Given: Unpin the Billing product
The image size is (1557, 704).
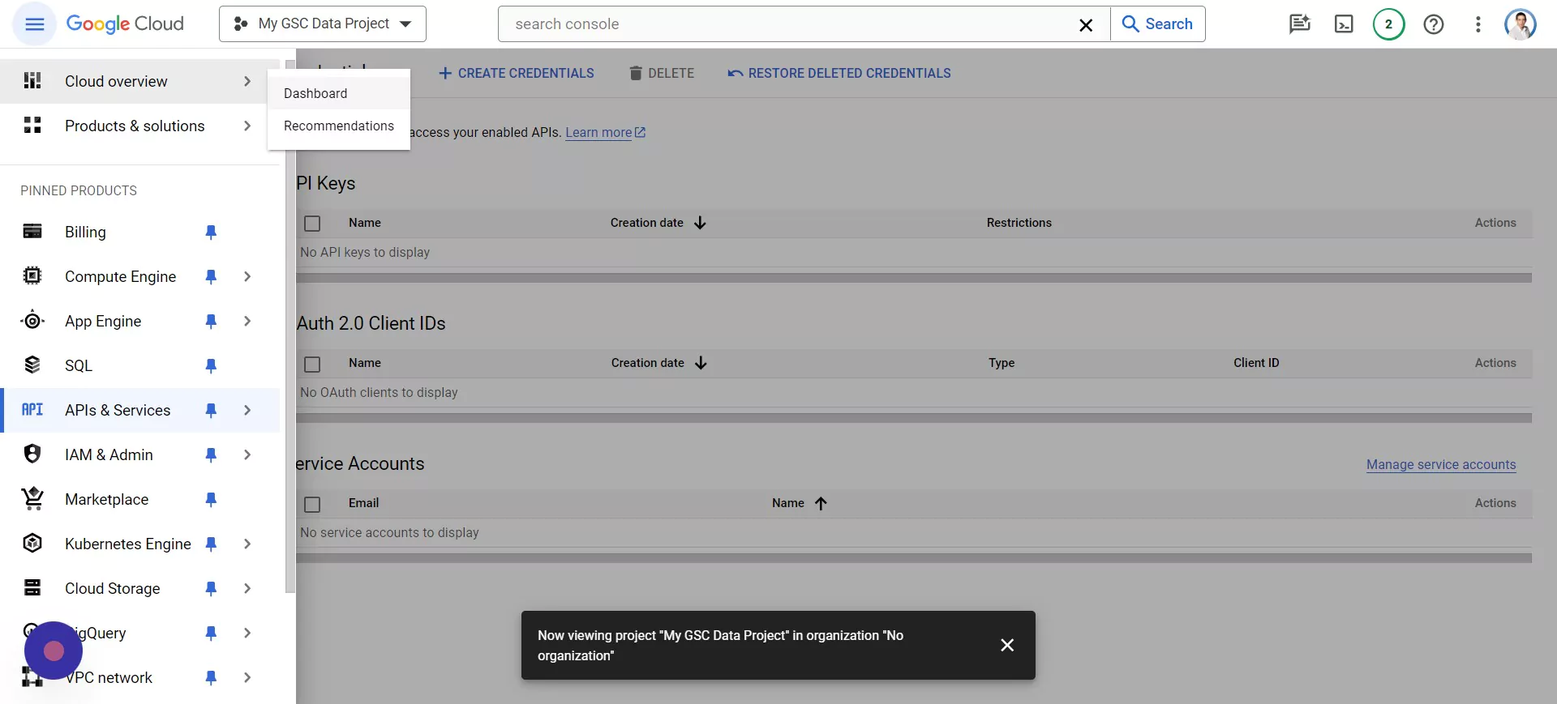Looking at the screenshot, I should click(211, 233).
